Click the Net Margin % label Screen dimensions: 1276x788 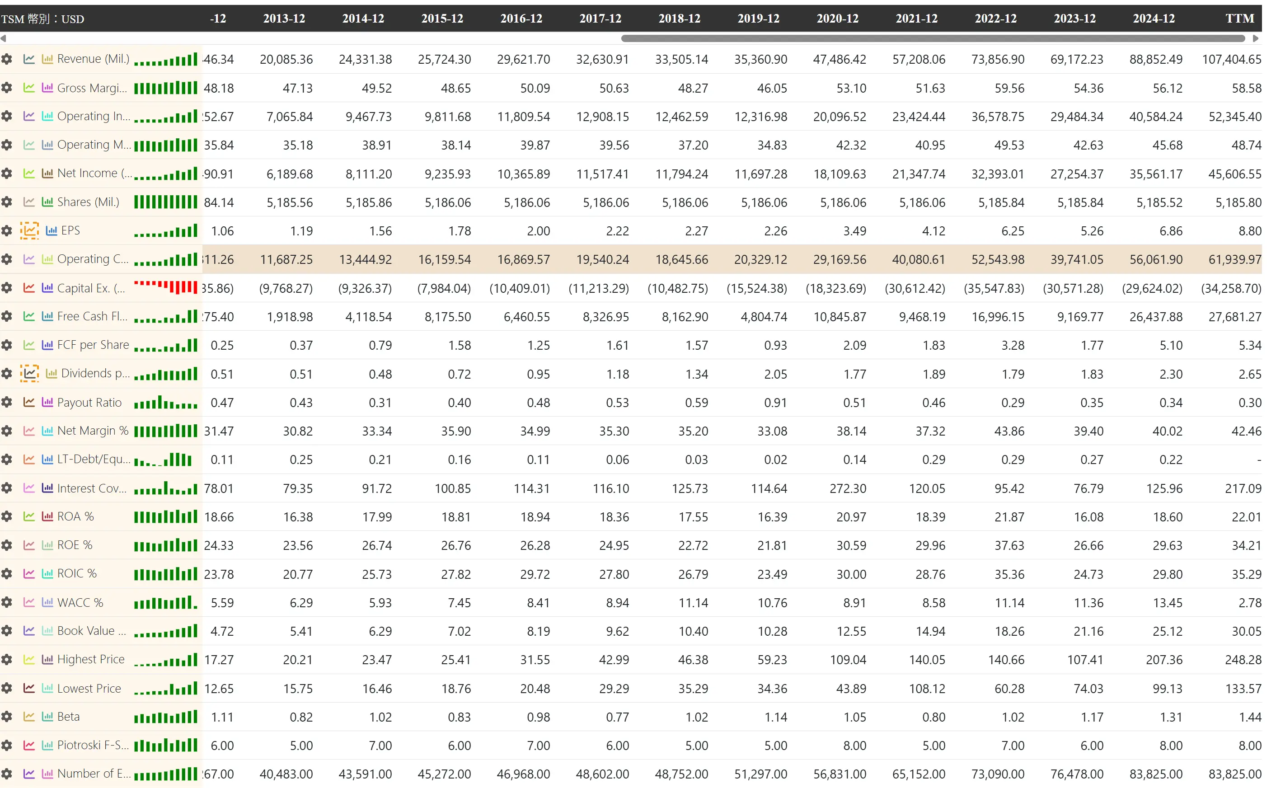93,431
